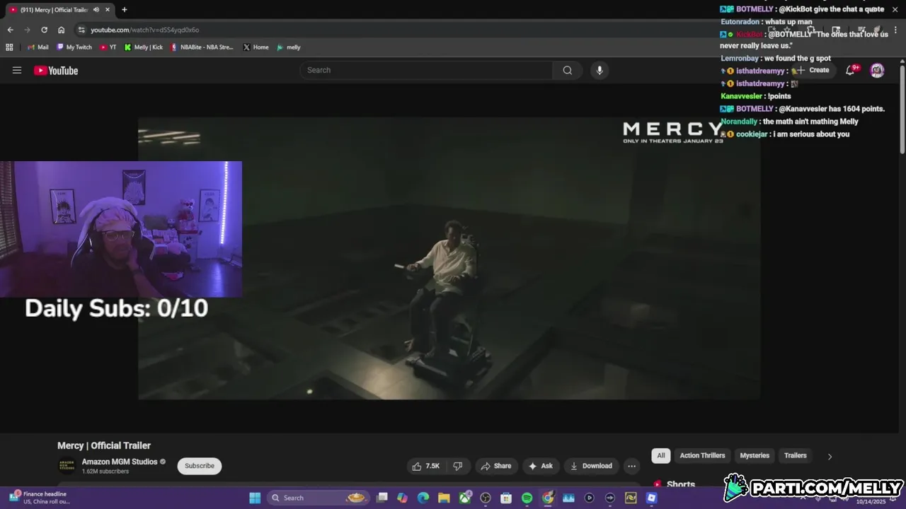Click the Ask button under the video
Viewport: 906px width, 509px height.
point(541,466)
